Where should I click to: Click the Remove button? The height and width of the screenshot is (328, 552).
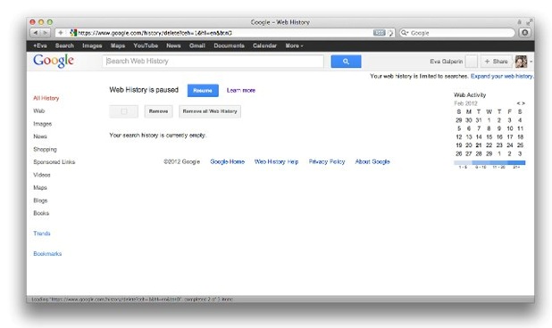pyautogui.click(x=158, y=111)
